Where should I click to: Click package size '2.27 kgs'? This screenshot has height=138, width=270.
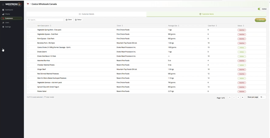click(171, 91)
